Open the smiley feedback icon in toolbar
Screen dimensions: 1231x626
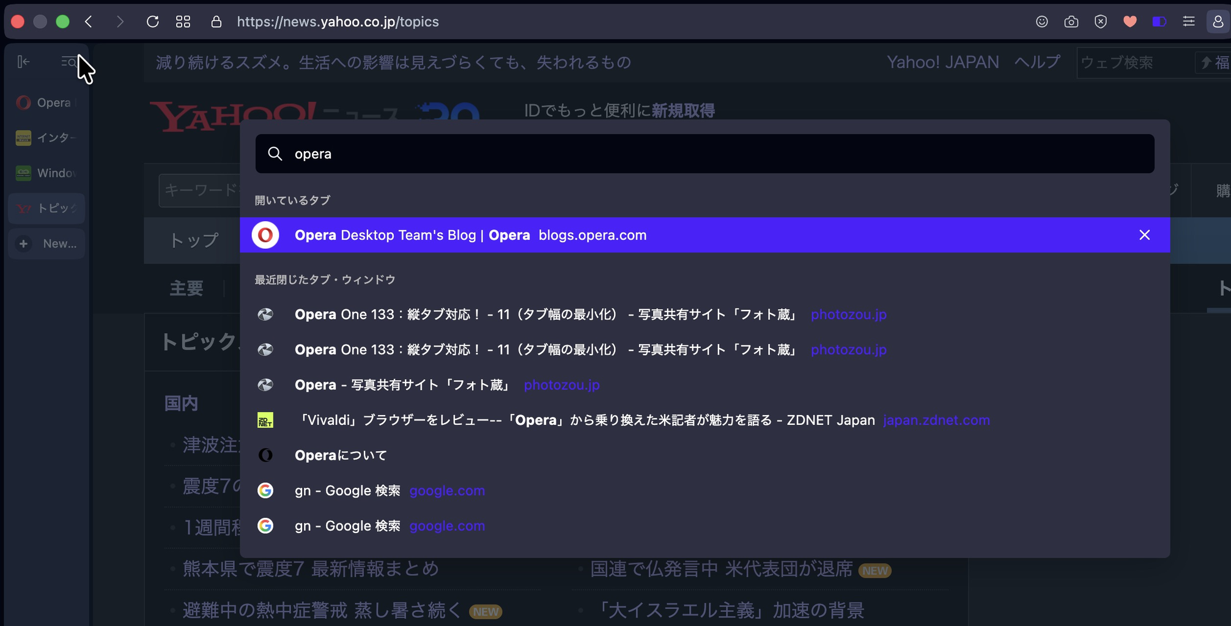pyautogui.click(x=1042, y=22)
